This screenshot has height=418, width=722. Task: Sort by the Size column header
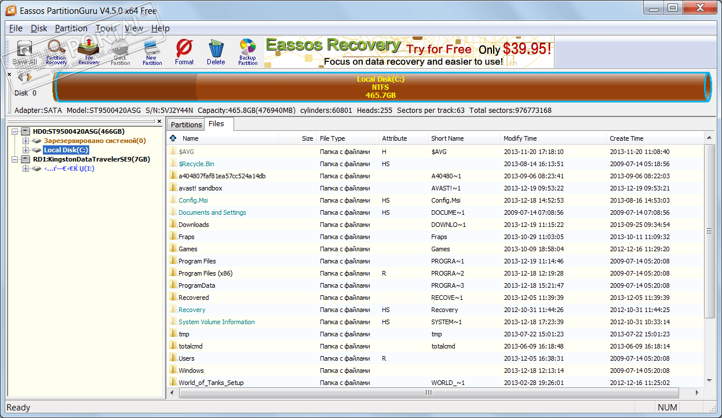pos(298,138)
